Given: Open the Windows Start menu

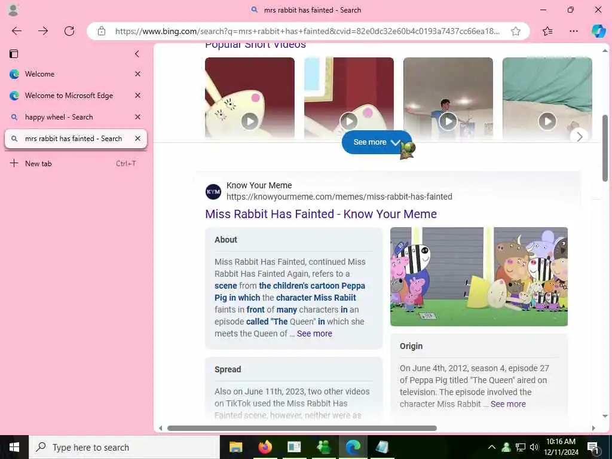Looking at the screenshot, I should point(14,447).
